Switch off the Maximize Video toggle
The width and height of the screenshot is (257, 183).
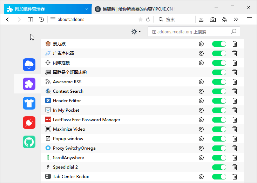[219, 129]
